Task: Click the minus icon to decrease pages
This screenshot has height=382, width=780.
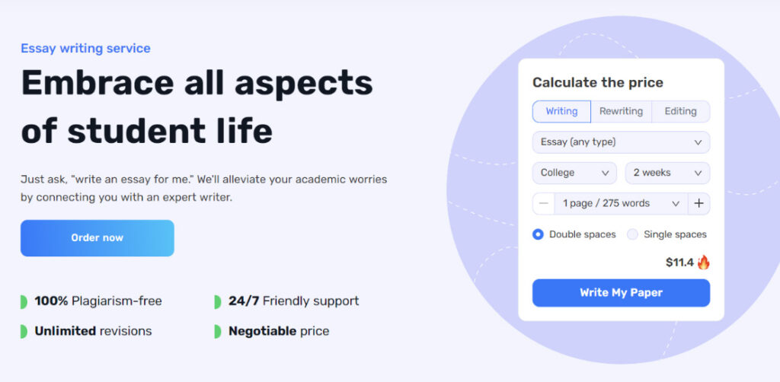Action: (x=543, y=204)
